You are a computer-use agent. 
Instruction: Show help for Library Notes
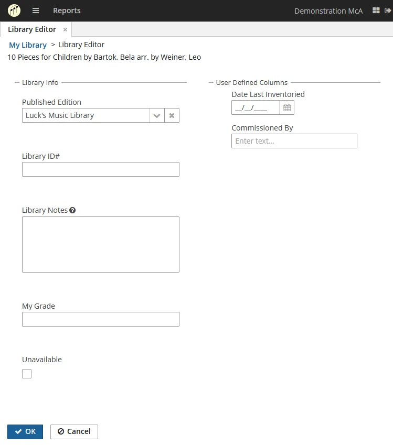(72, 210)
